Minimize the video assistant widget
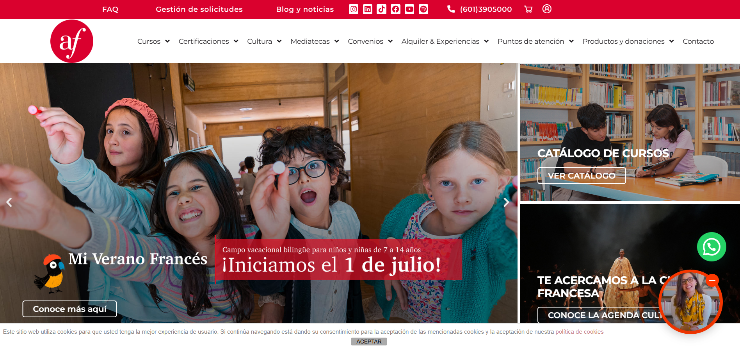 click(x=712, y=280)
